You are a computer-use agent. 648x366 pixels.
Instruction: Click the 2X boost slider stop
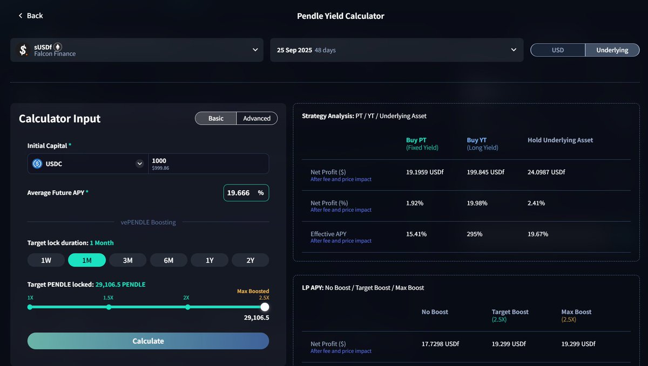pos(187,307)
